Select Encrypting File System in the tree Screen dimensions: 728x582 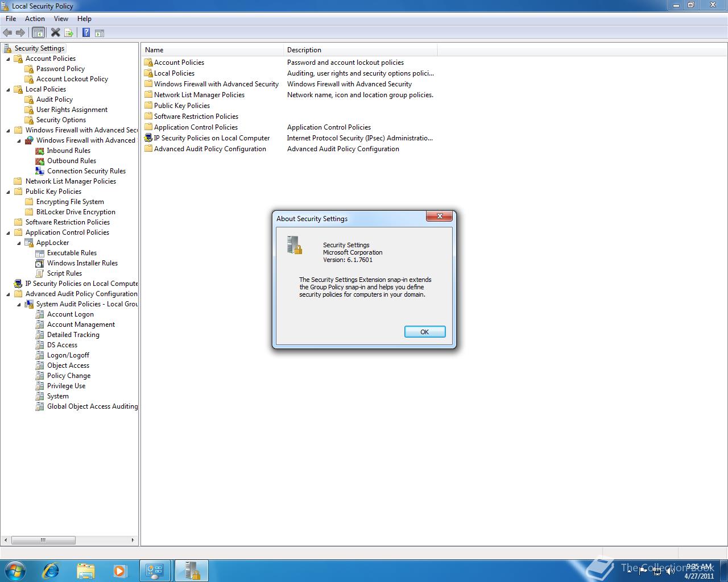(70, 202)
